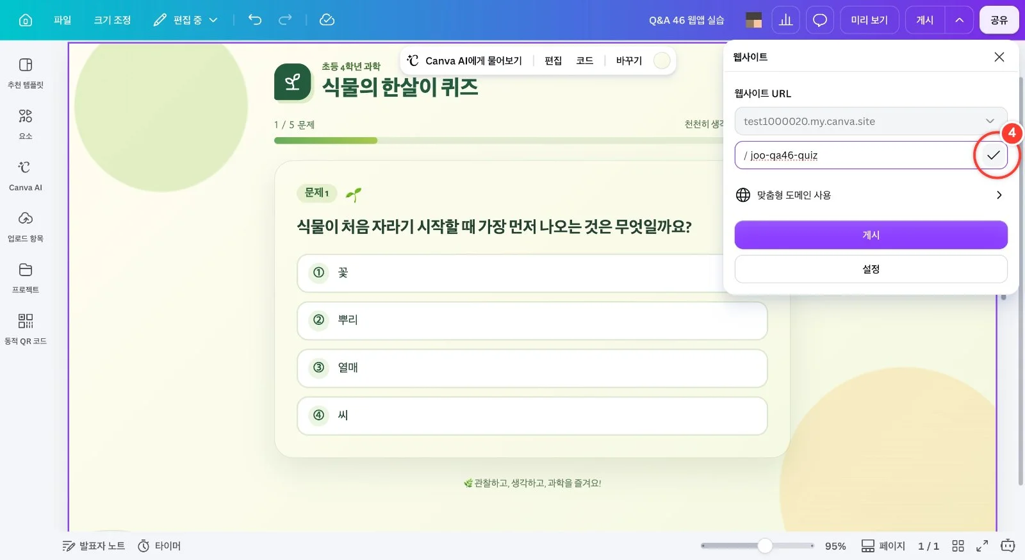Select 바꾸기 in floating toolbar
Viewport: 1025px width, 560px height.
click(x=628, y=61)
